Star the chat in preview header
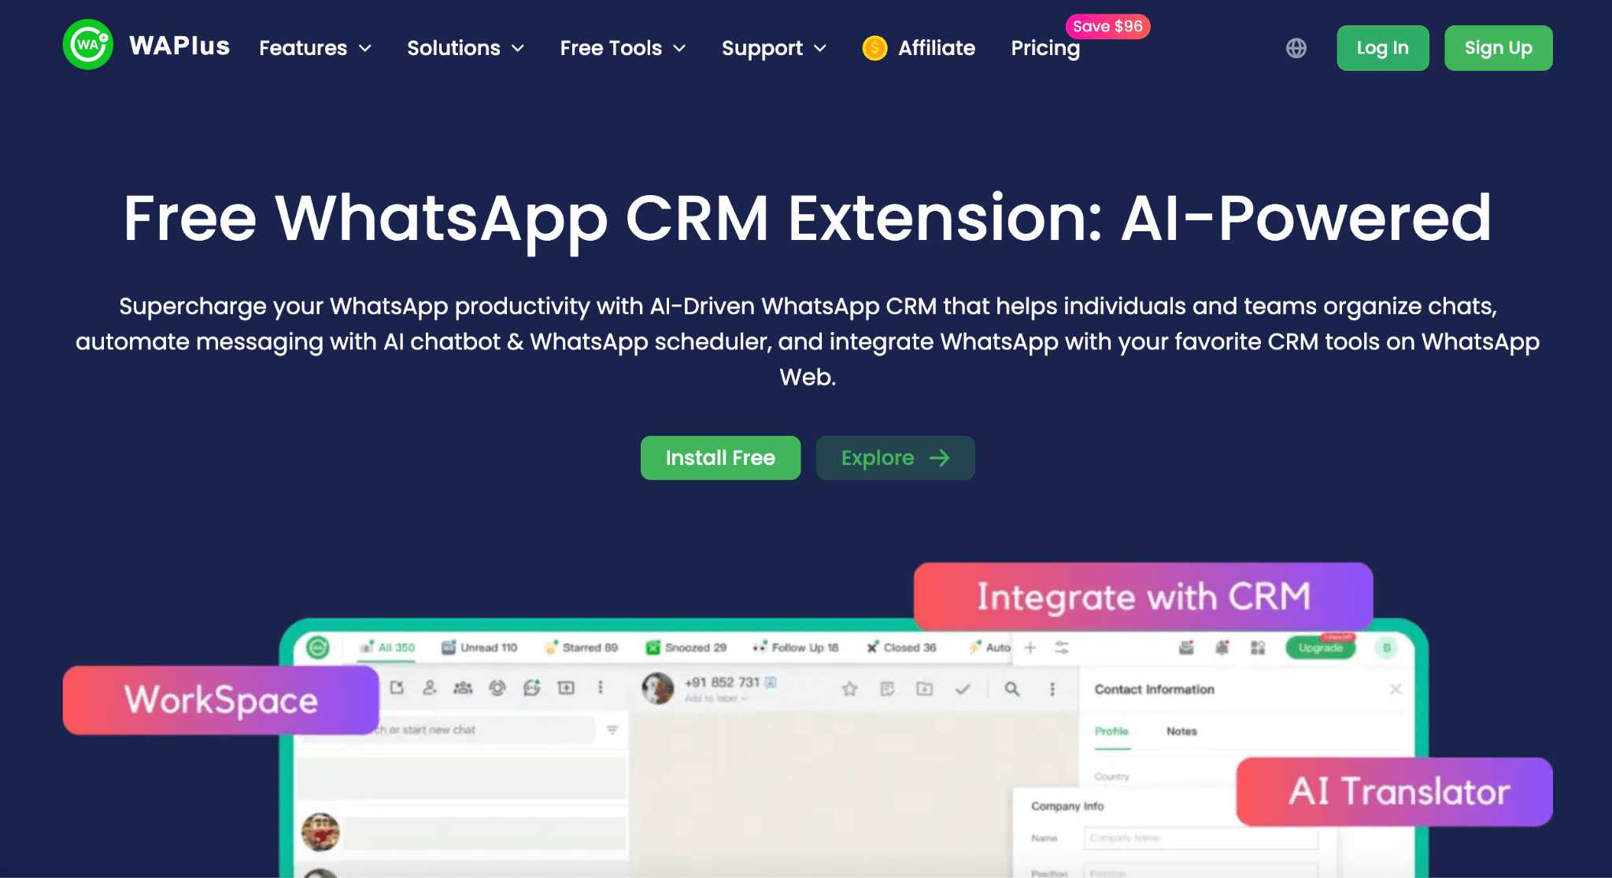1612x878 pixels. (x=849, y=689)
